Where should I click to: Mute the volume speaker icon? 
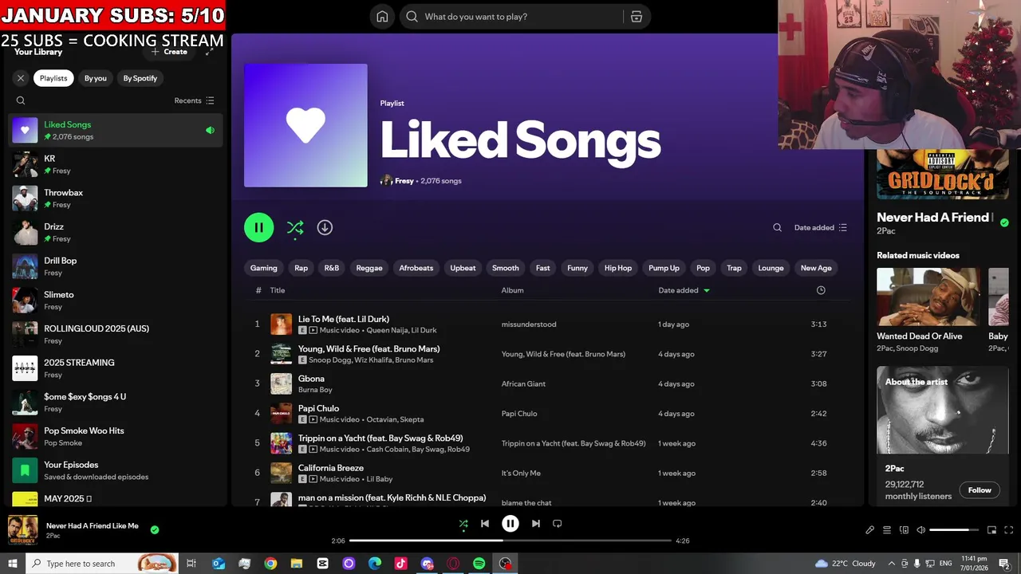pos(920,530)
